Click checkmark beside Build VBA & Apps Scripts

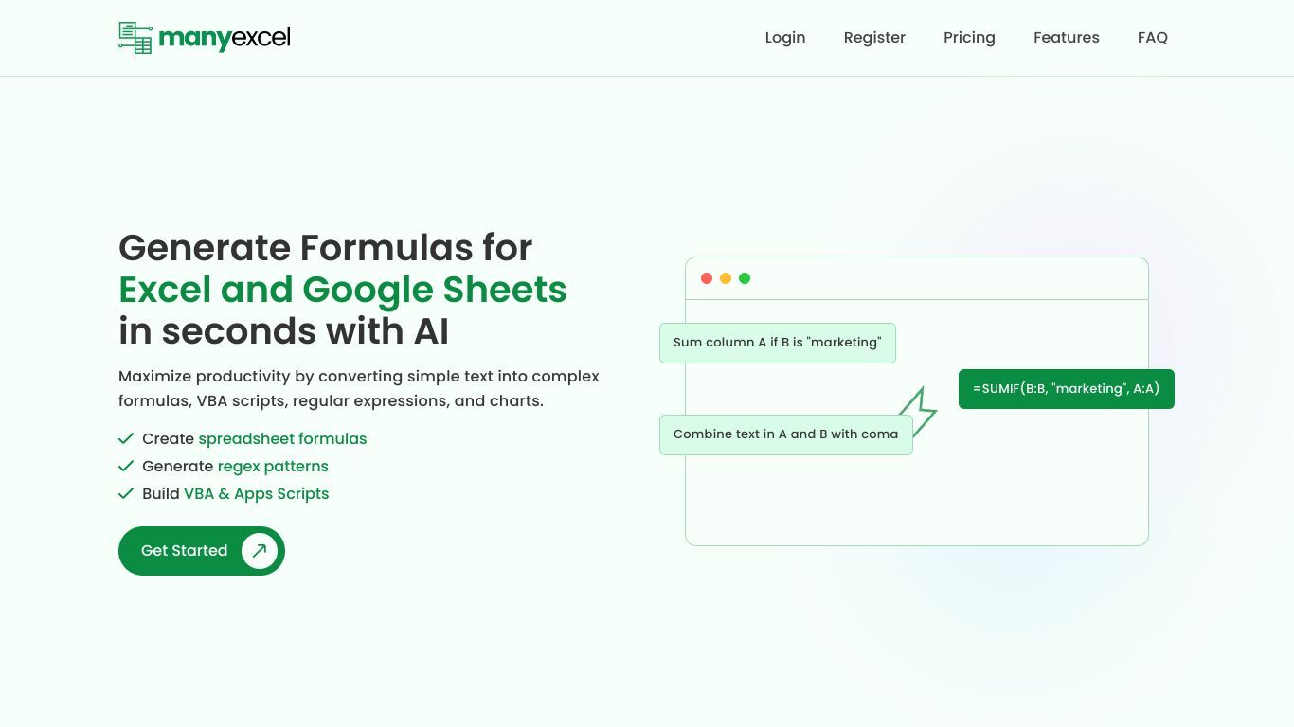126,493
